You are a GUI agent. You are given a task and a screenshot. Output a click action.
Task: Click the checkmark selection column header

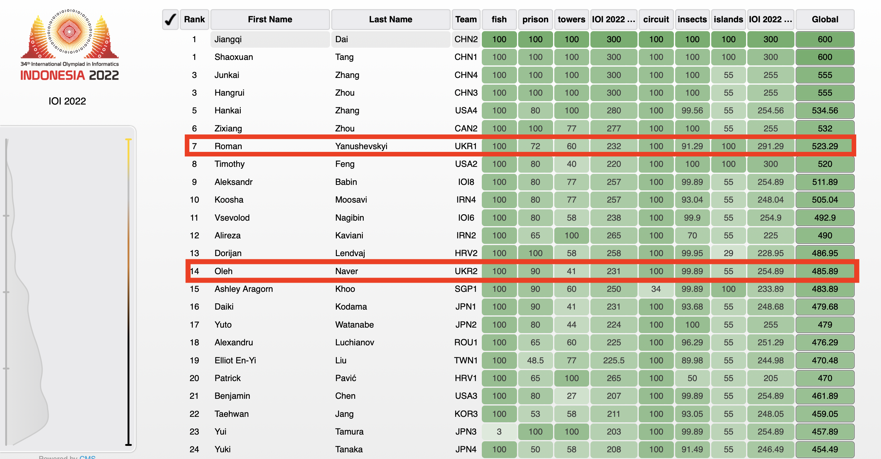click(x=170, y=20)
